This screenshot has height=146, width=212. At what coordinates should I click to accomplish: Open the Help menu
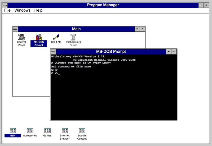coord(38,10)
